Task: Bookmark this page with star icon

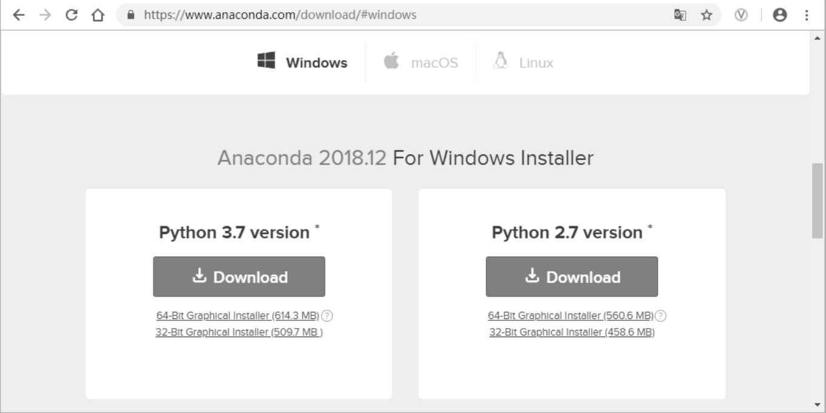Action: coord(706,15)
